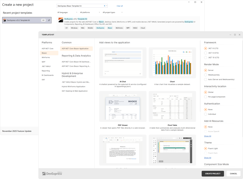Select the WinForms platform

[x=46, y=58]
